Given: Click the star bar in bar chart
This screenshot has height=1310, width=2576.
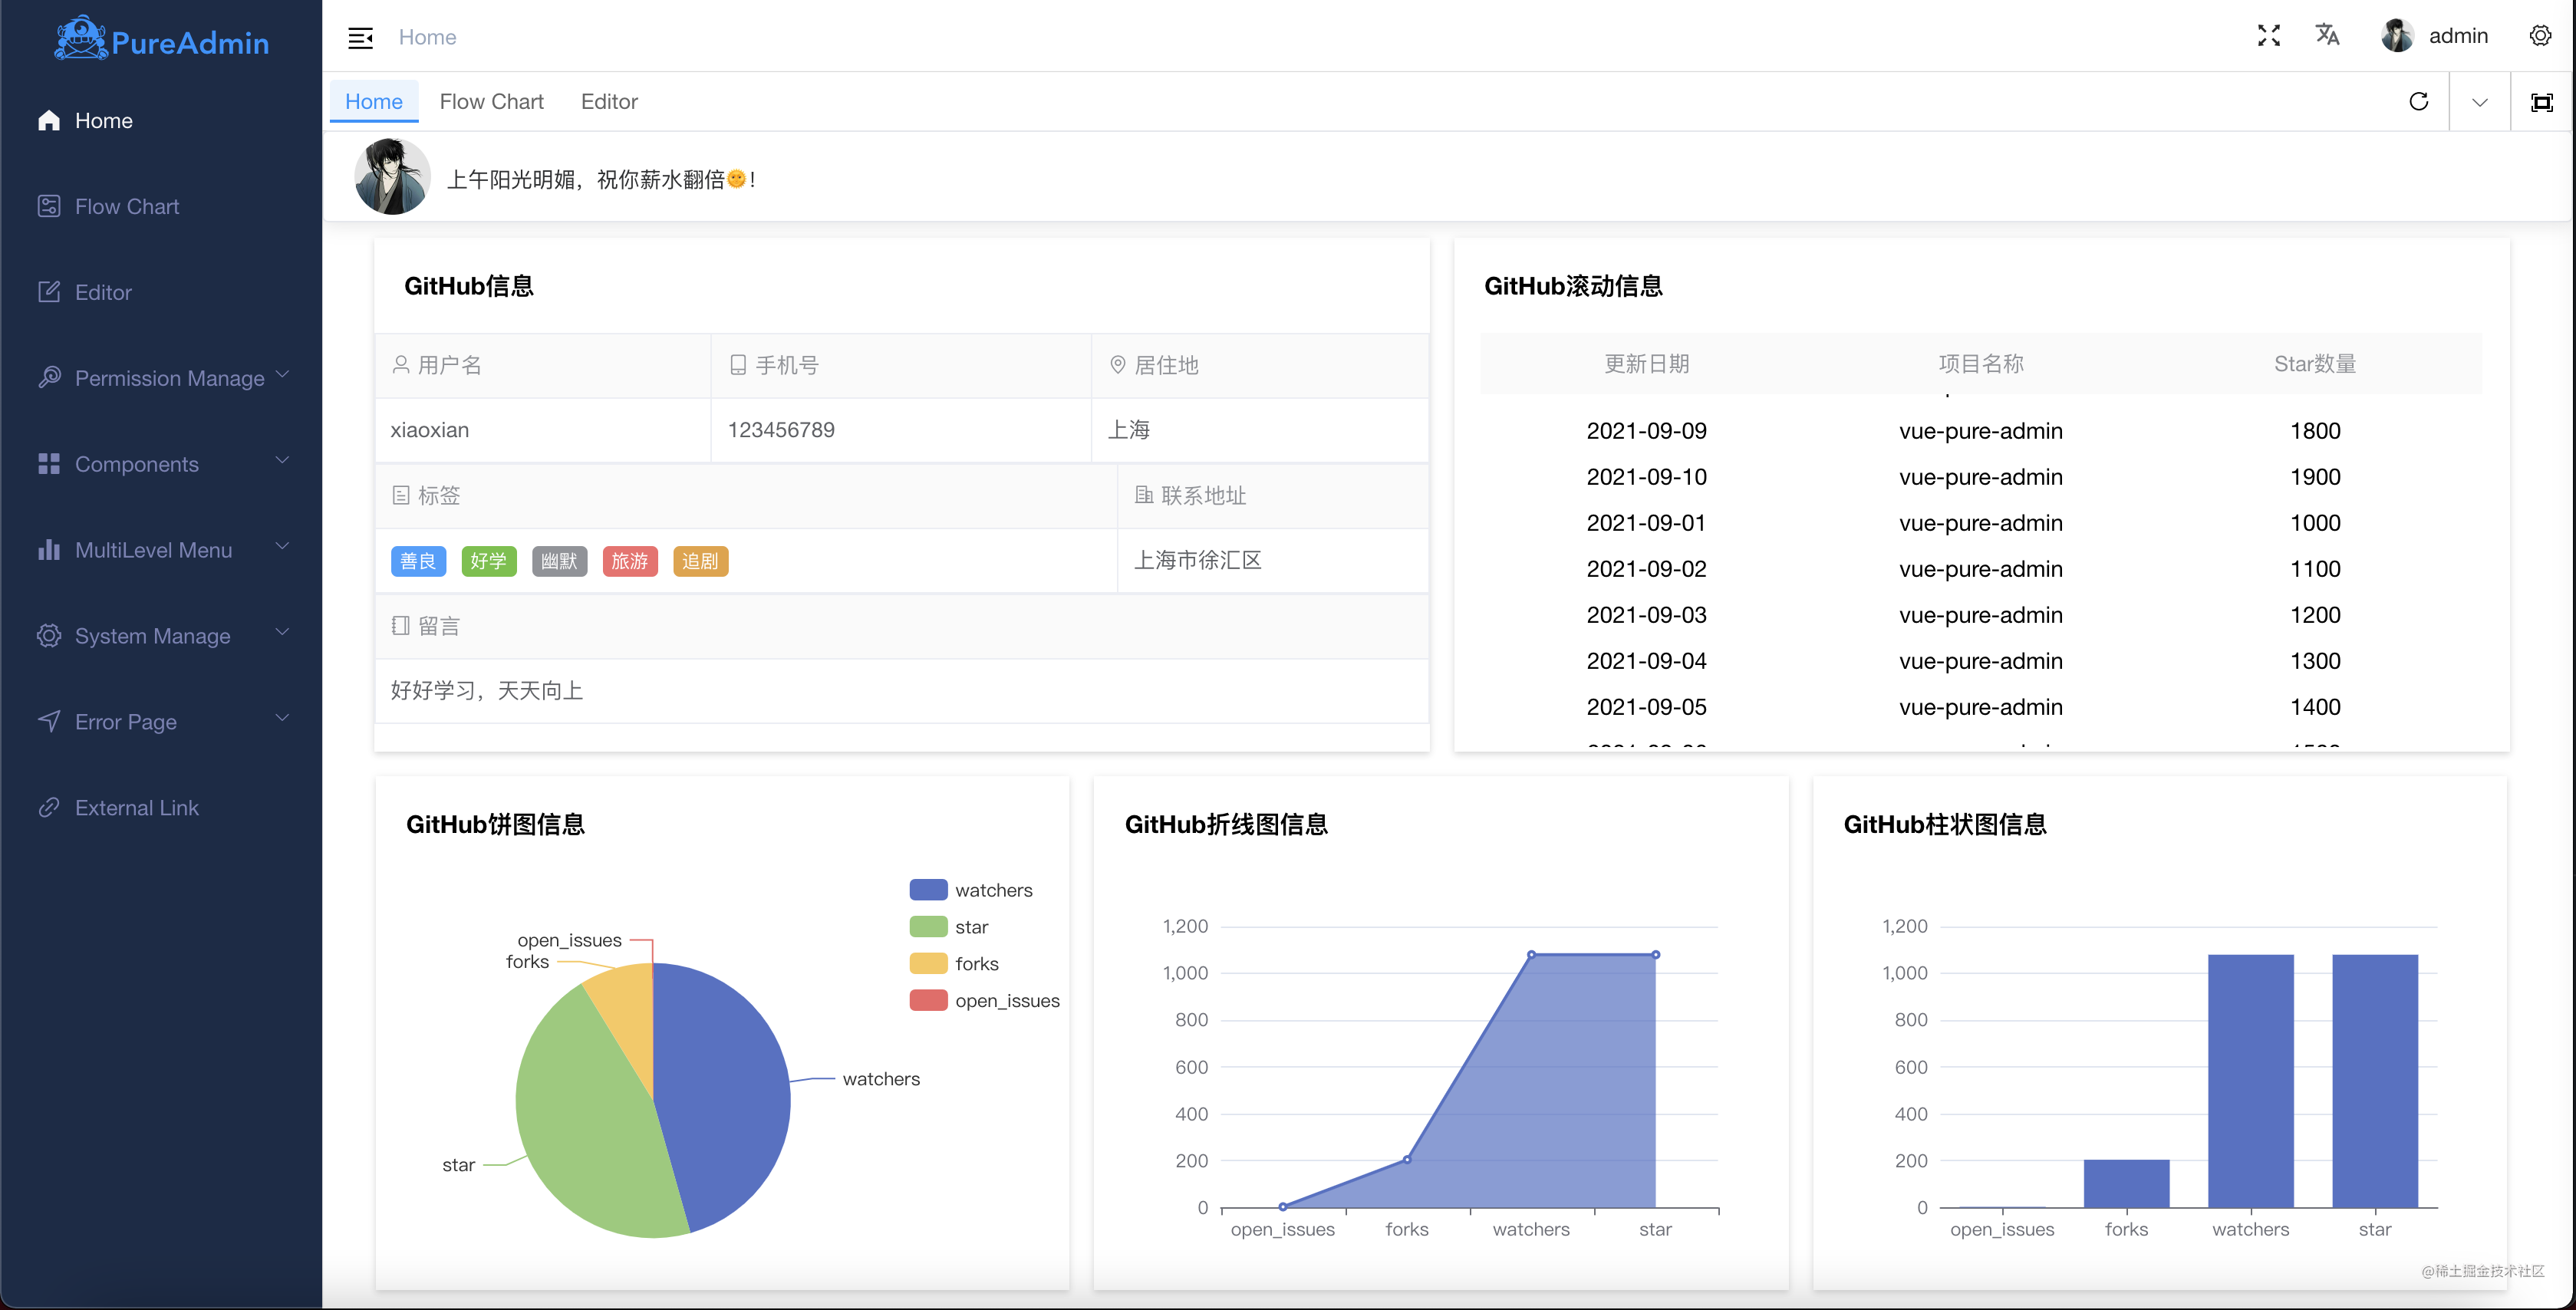Looking at the screenshot, I should (2375, 1081).
